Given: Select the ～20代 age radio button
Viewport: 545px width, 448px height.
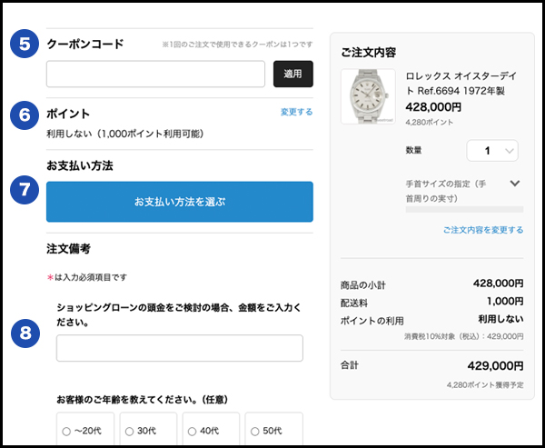Looking at the screenshot, I should (x=66, y=431).
